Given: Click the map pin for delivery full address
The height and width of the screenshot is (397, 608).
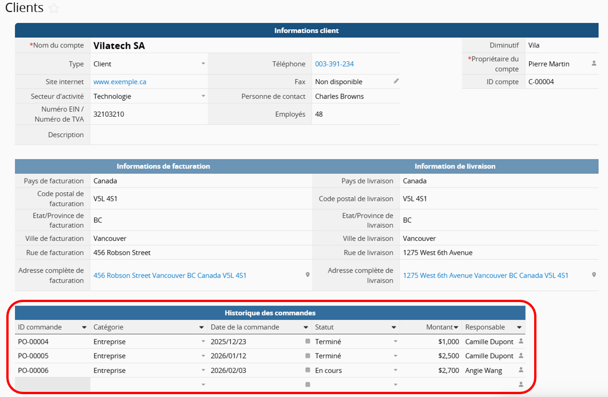Looking at the screenshot, I should tap(594, 275).
